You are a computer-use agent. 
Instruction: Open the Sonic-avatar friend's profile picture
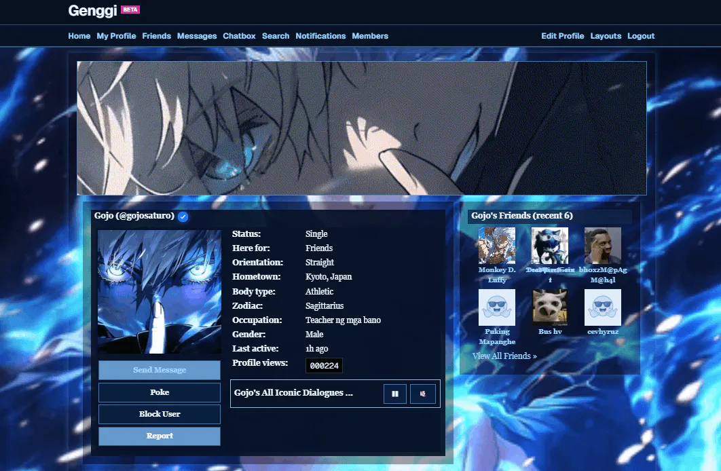pos(550,246)
